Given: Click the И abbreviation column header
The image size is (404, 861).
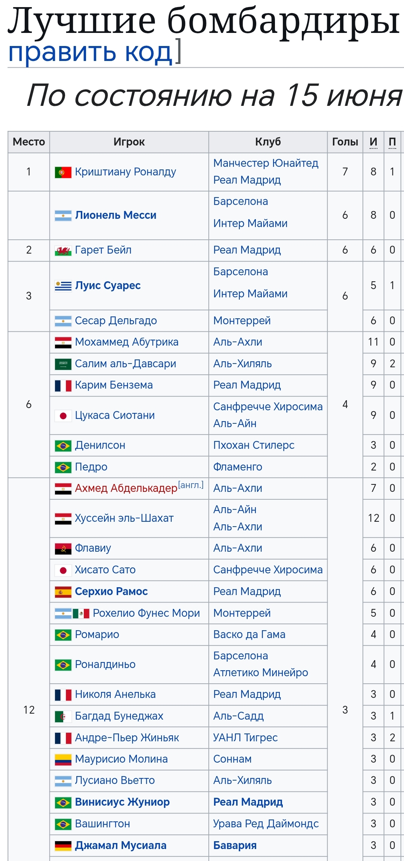Looking at the screenshot, I should (373, 142).
